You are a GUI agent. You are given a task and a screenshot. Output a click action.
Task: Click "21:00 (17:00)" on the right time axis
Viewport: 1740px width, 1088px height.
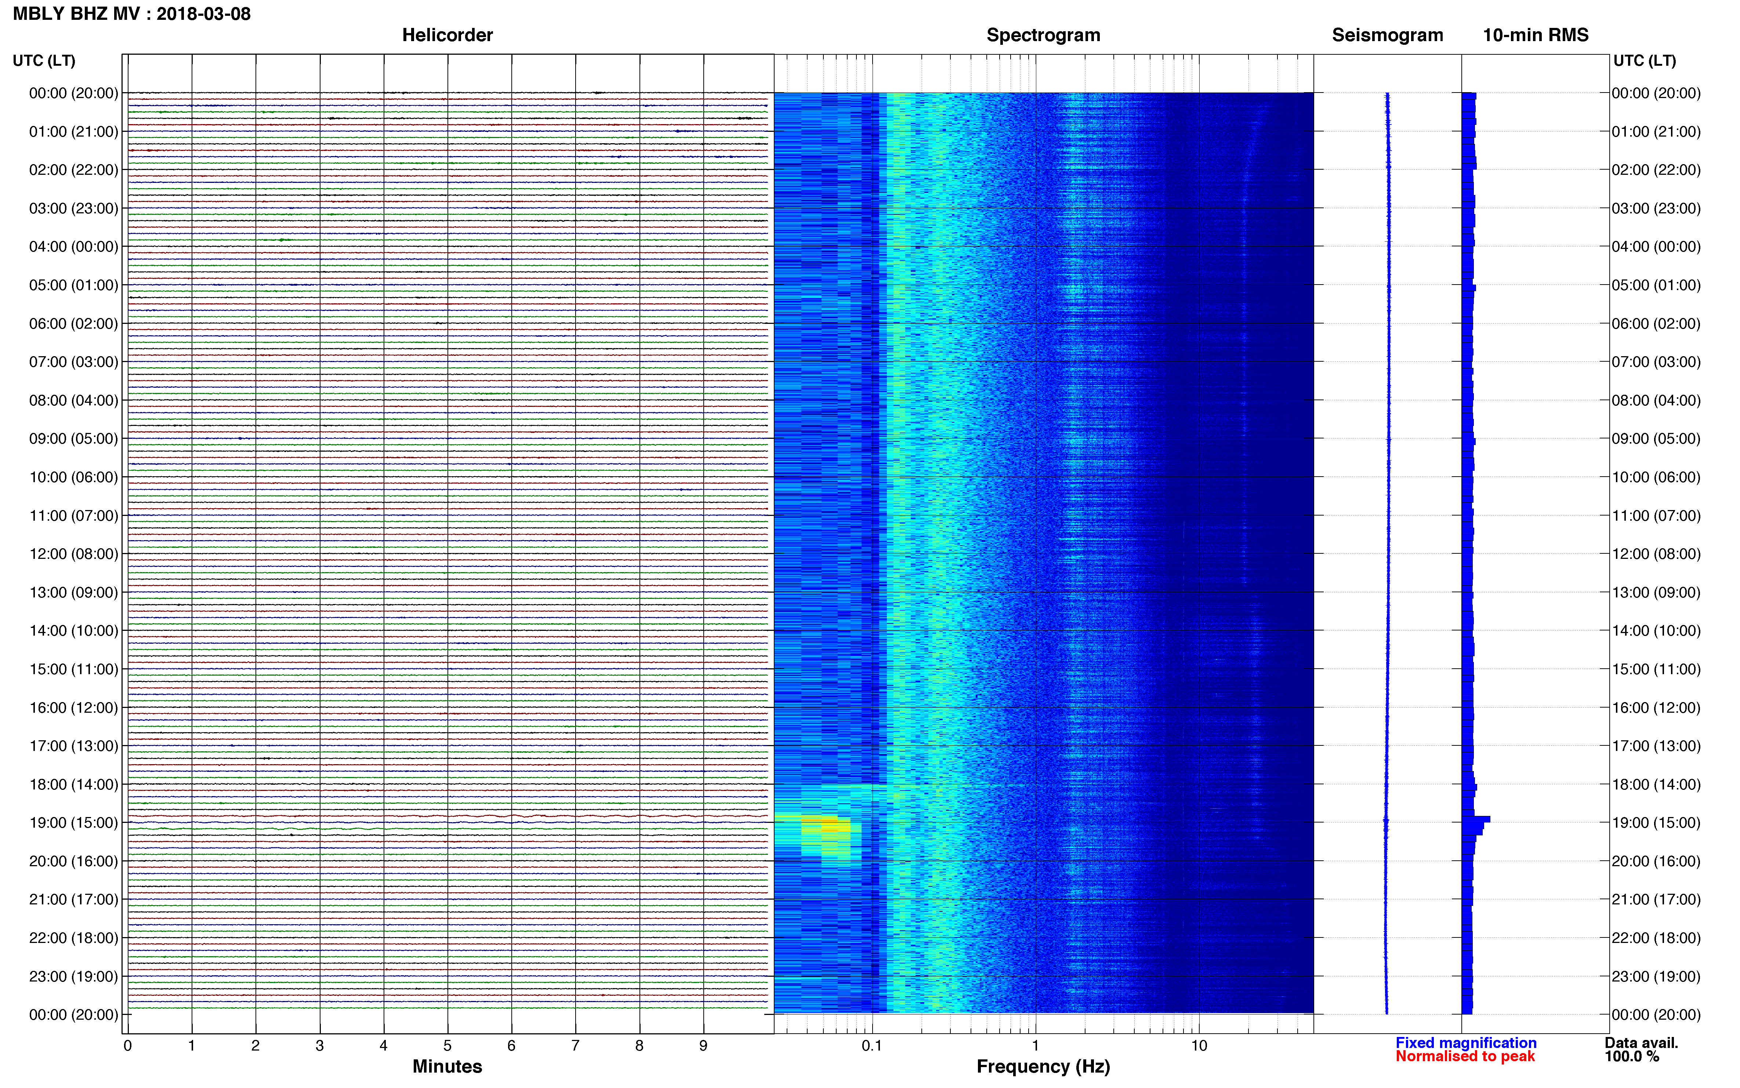pos(1656,900)
